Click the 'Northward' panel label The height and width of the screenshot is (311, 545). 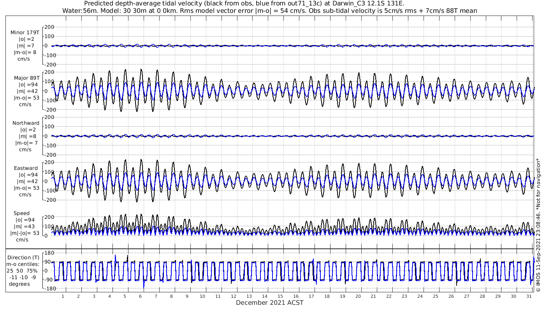(26, 123)
